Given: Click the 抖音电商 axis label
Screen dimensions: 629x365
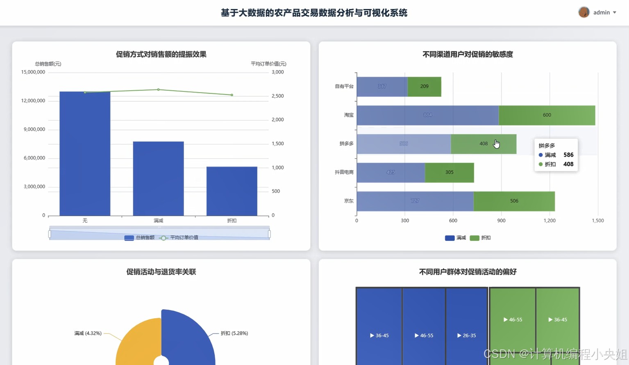Looking at the screenshot, I should pyautogui.click(x=344, y=173).
